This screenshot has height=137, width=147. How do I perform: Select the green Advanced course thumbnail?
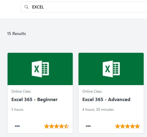click(111, 69)
